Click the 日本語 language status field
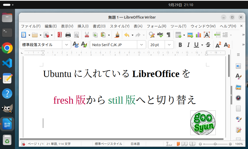Image resolution: width=248 pixels, height=149 pixels. click(x=135, y=144)
